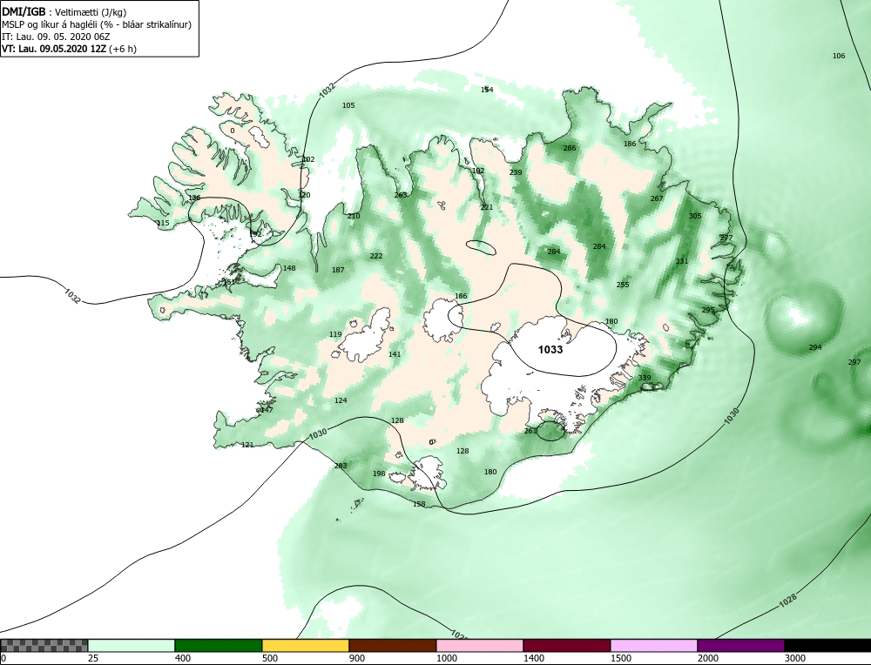Select the yellow 500–900 legend swatch
The height and width of the screenshot is (665, 871).
tap(306, 645)
